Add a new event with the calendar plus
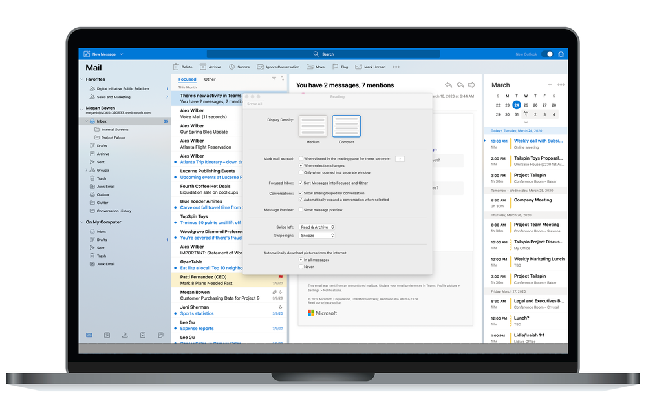Screen dimensions: 646x403 point(550,85)
